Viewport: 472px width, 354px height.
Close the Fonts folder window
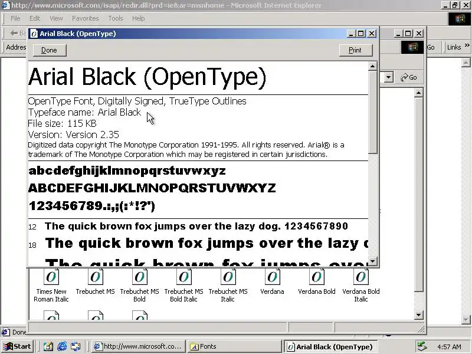point(419,34)
